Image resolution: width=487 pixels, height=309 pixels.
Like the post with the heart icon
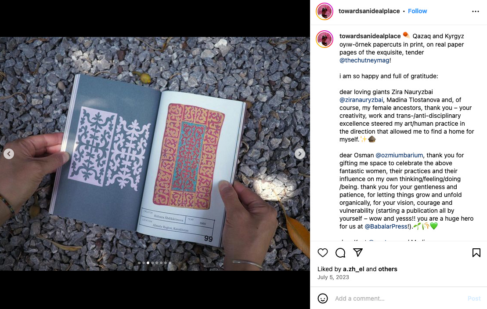(323, 253)
